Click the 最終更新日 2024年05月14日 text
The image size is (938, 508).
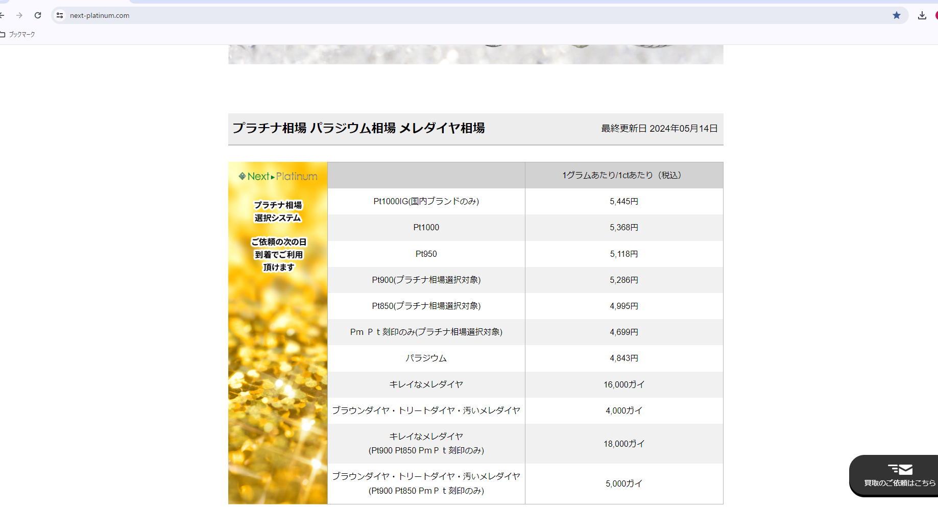point(659,129)
